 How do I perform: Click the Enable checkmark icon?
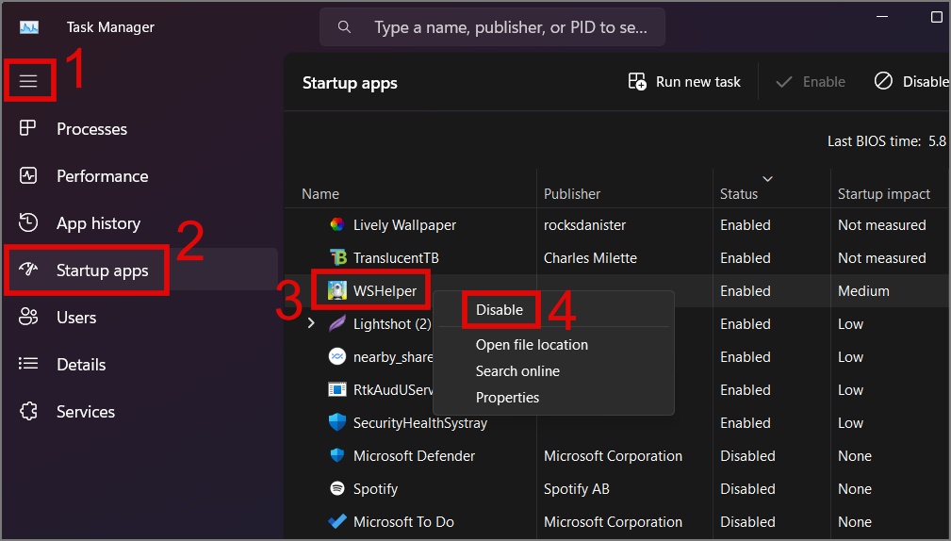point(783,81)
